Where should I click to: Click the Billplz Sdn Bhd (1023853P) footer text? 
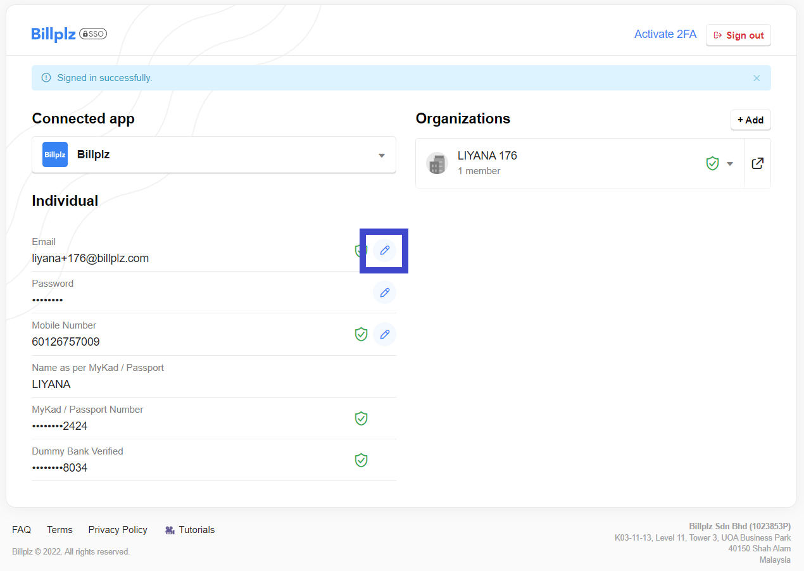coord(739,527)
